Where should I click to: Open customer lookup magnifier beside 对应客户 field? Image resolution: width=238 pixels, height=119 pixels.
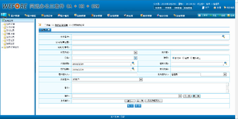223,36
